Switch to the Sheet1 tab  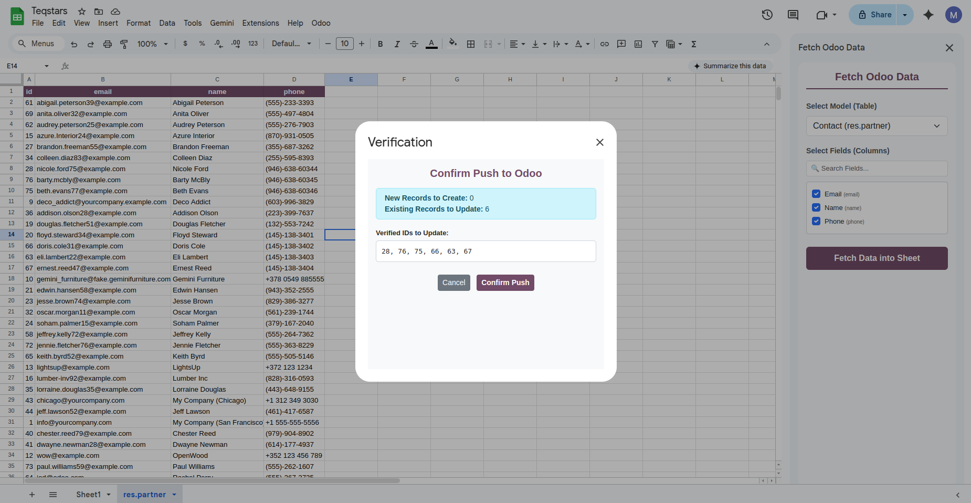[88, 495]
